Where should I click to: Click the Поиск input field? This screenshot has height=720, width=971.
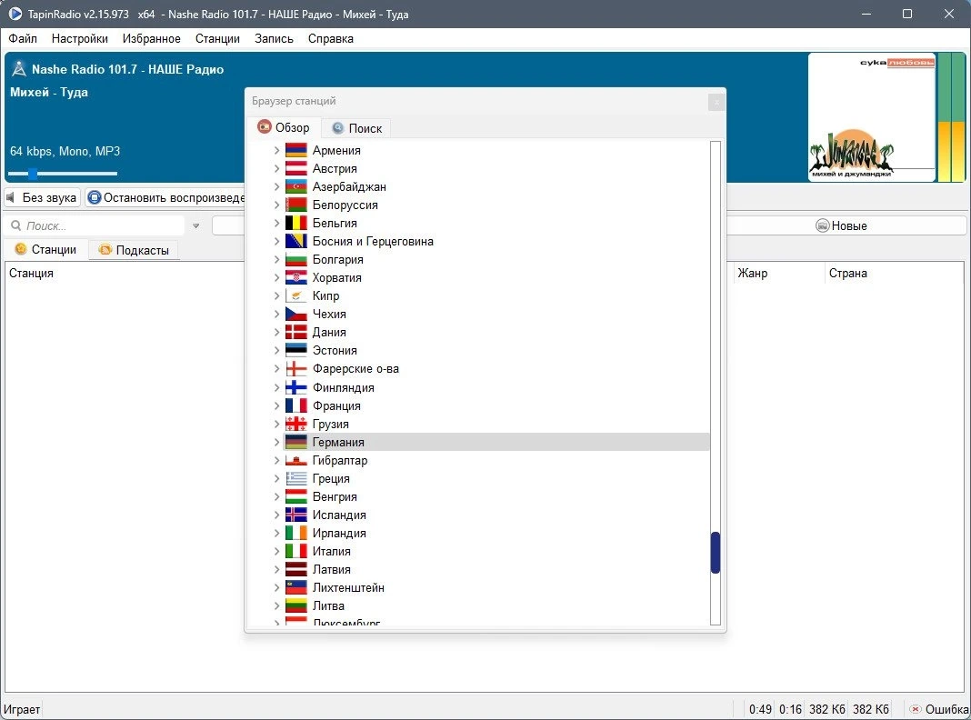coord(95,226)
